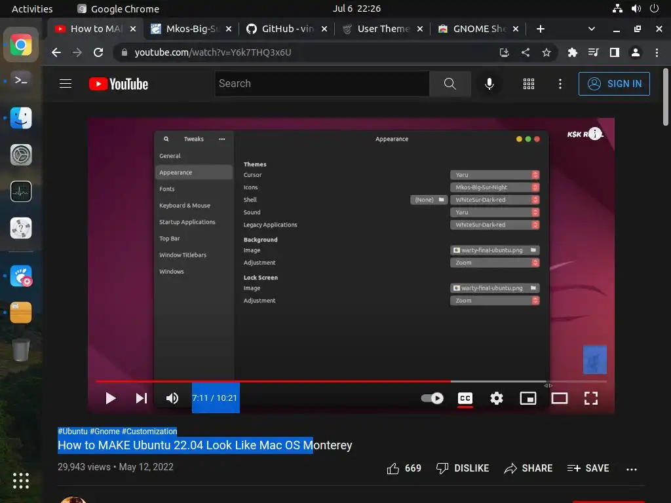Open Chrome profile icon

[x=636, y=52]
